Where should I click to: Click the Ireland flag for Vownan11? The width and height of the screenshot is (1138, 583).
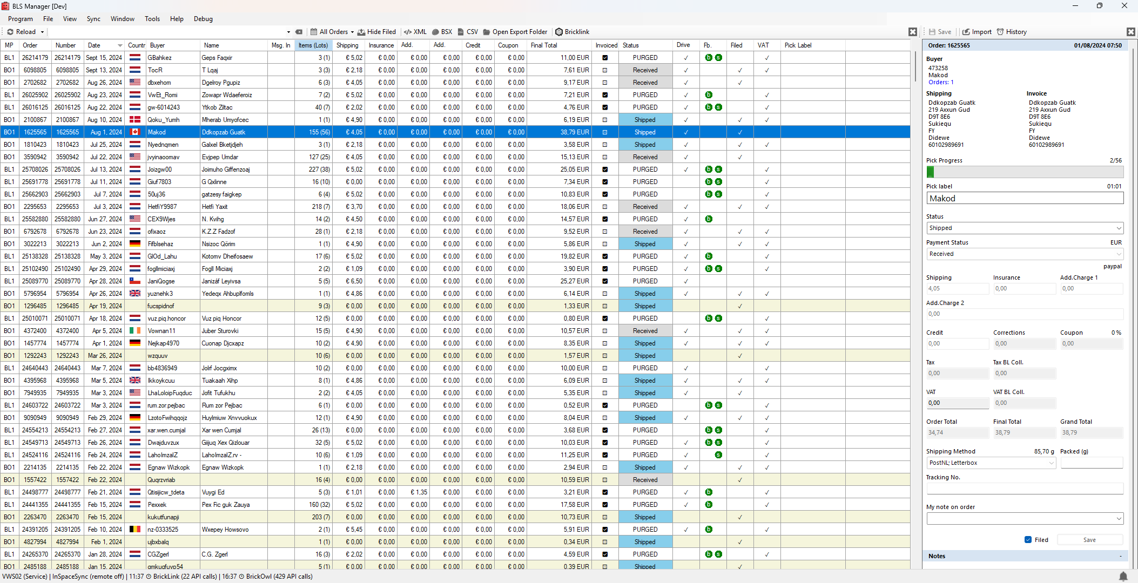135,331
